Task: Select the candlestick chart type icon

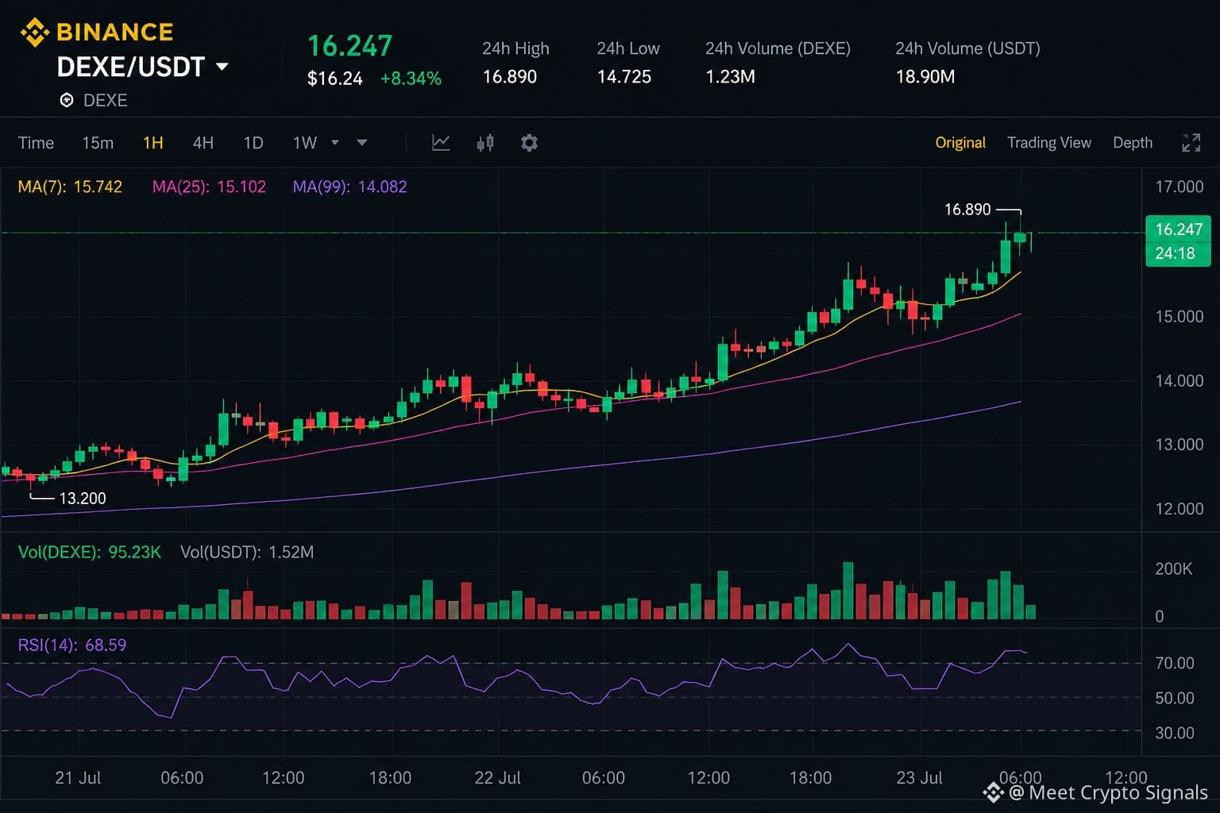Action: pos(485,143)
